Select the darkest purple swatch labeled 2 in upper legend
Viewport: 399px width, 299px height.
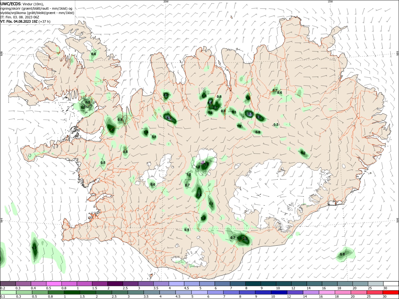[x=115, y=284]
